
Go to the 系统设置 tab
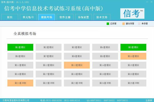pos(84,17)
